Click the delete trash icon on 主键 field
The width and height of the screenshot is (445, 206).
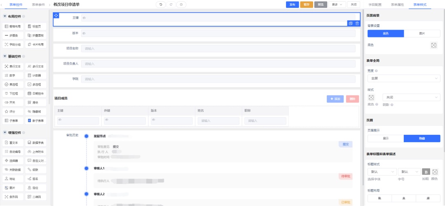[x=357, y=23]
